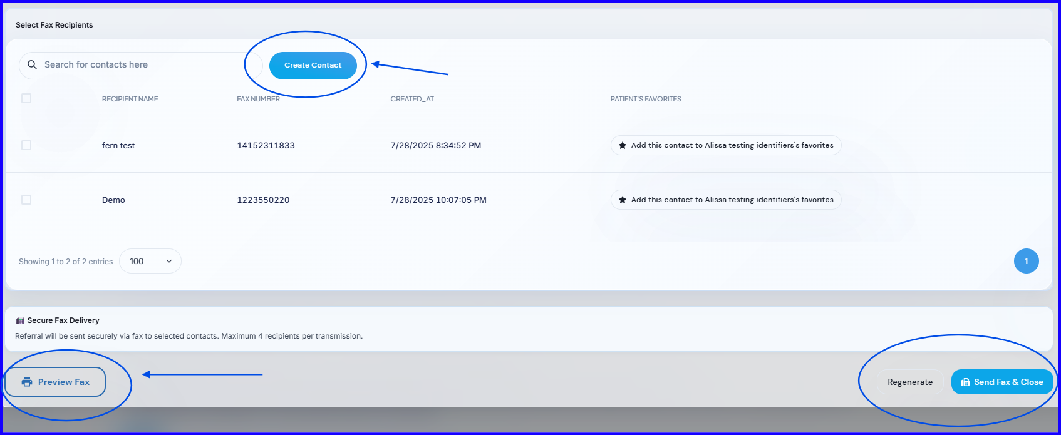The height and width of the screenshot is (435, 1061).
Task: Click fax icon on Send Fax & Close
Action: click(965, 382)
